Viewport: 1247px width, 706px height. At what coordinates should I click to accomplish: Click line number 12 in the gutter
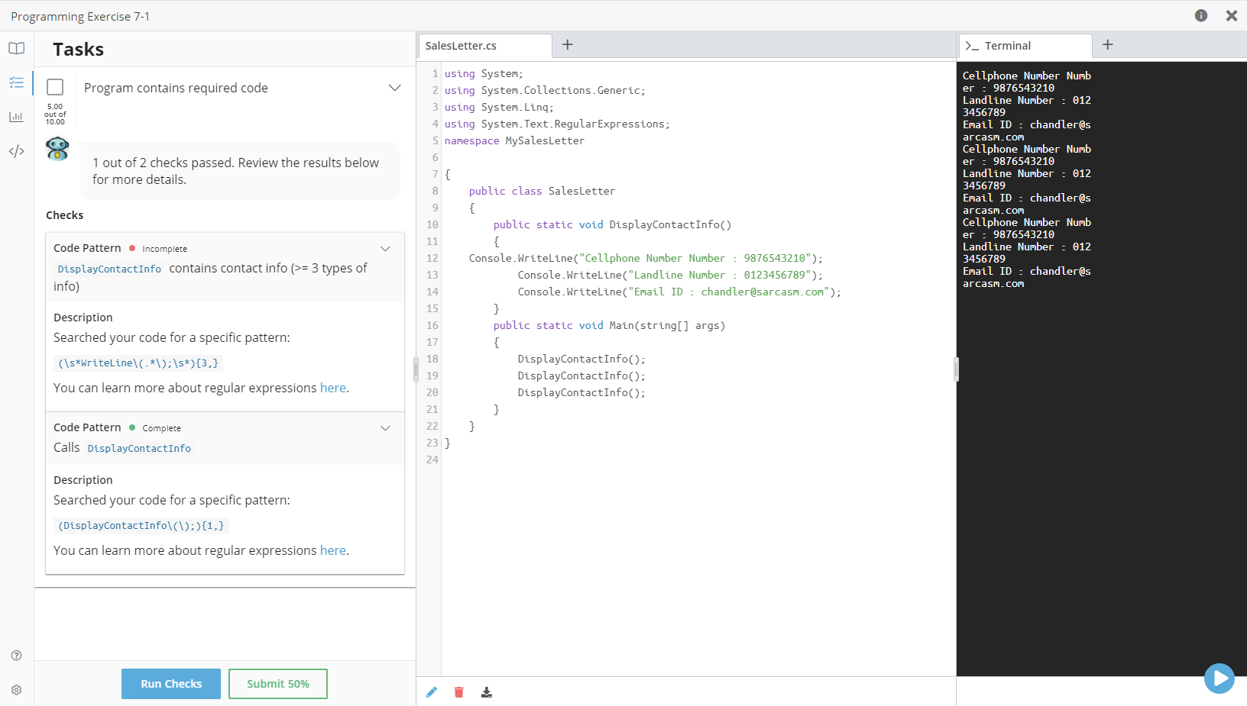pyautogui.click(x=432, y=258)
